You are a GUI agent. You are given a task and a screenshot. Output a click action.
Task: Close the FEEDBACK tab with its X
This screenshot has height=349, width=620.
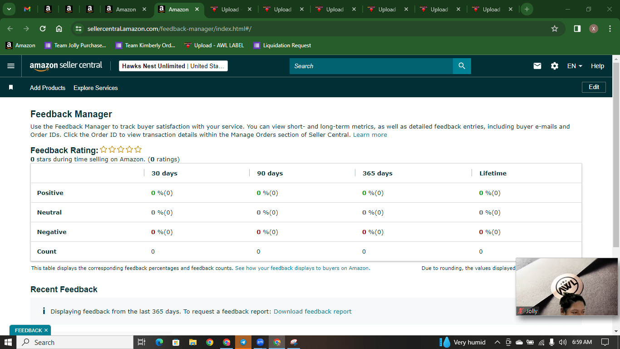tap(46, 330)
